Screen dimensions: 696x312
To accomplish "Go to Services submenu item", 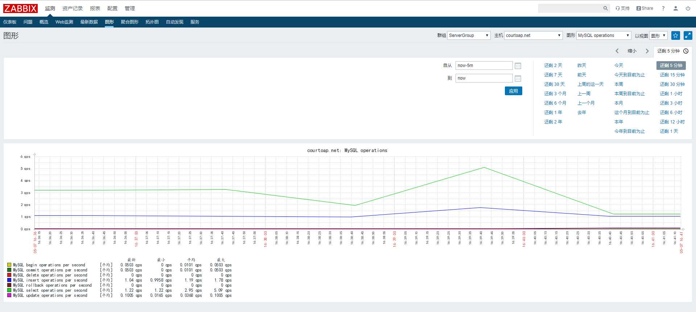I will click(x=195, y=22).
